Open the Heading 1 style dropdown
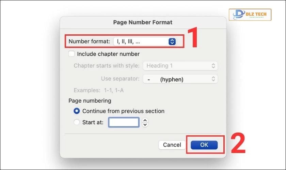 point(180,66)
